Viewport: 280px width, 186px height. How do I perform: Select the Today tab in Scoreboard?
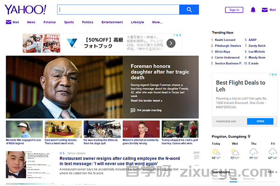click(x=233, y=179)
